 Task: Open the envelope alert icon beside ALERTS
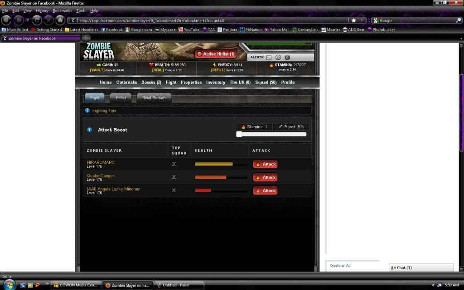[269, 57]
